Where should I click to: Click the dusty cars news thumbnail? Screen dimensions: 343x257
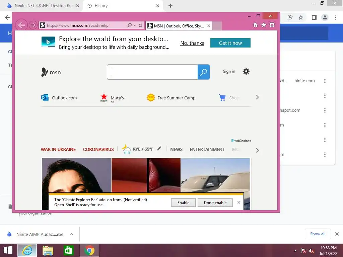pyautogui.click(x=215, y=175)
